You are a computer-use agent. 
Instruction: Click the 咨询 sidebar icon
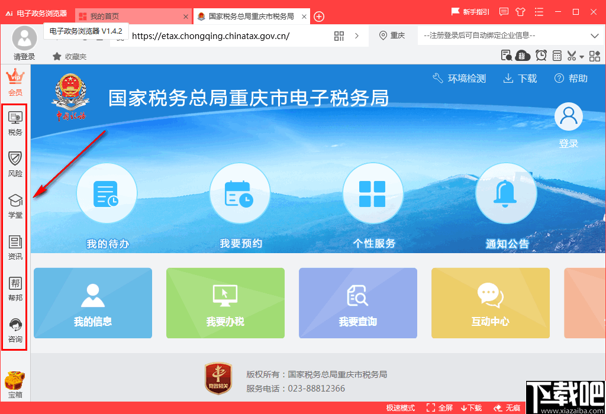[14, 331]
